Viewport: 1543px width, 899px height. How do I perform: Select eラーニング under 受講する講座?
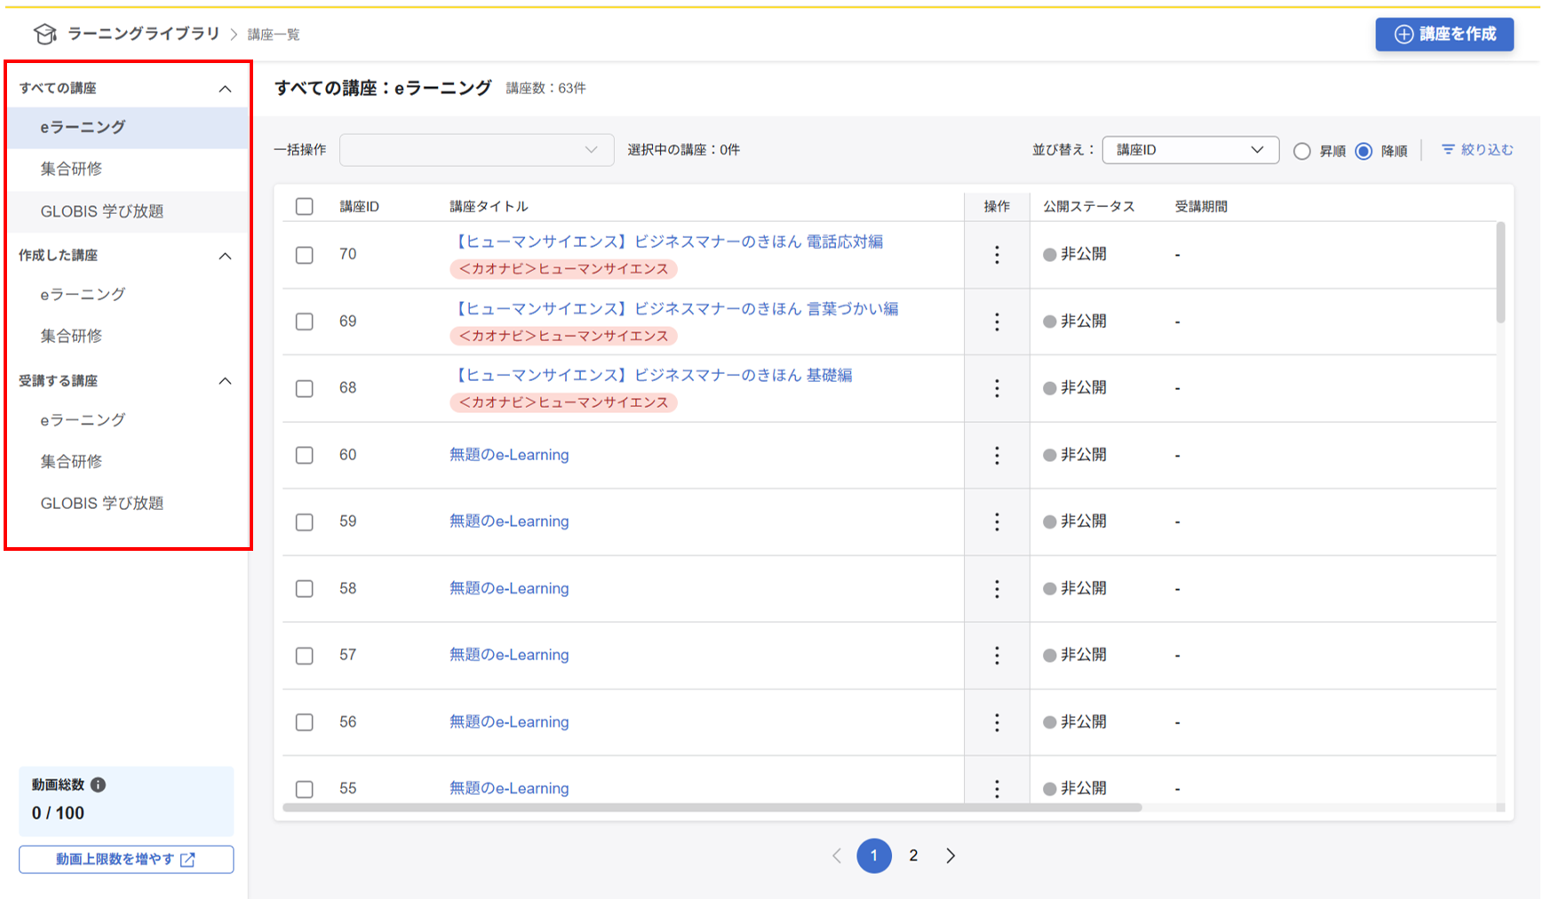click(84, 419)
